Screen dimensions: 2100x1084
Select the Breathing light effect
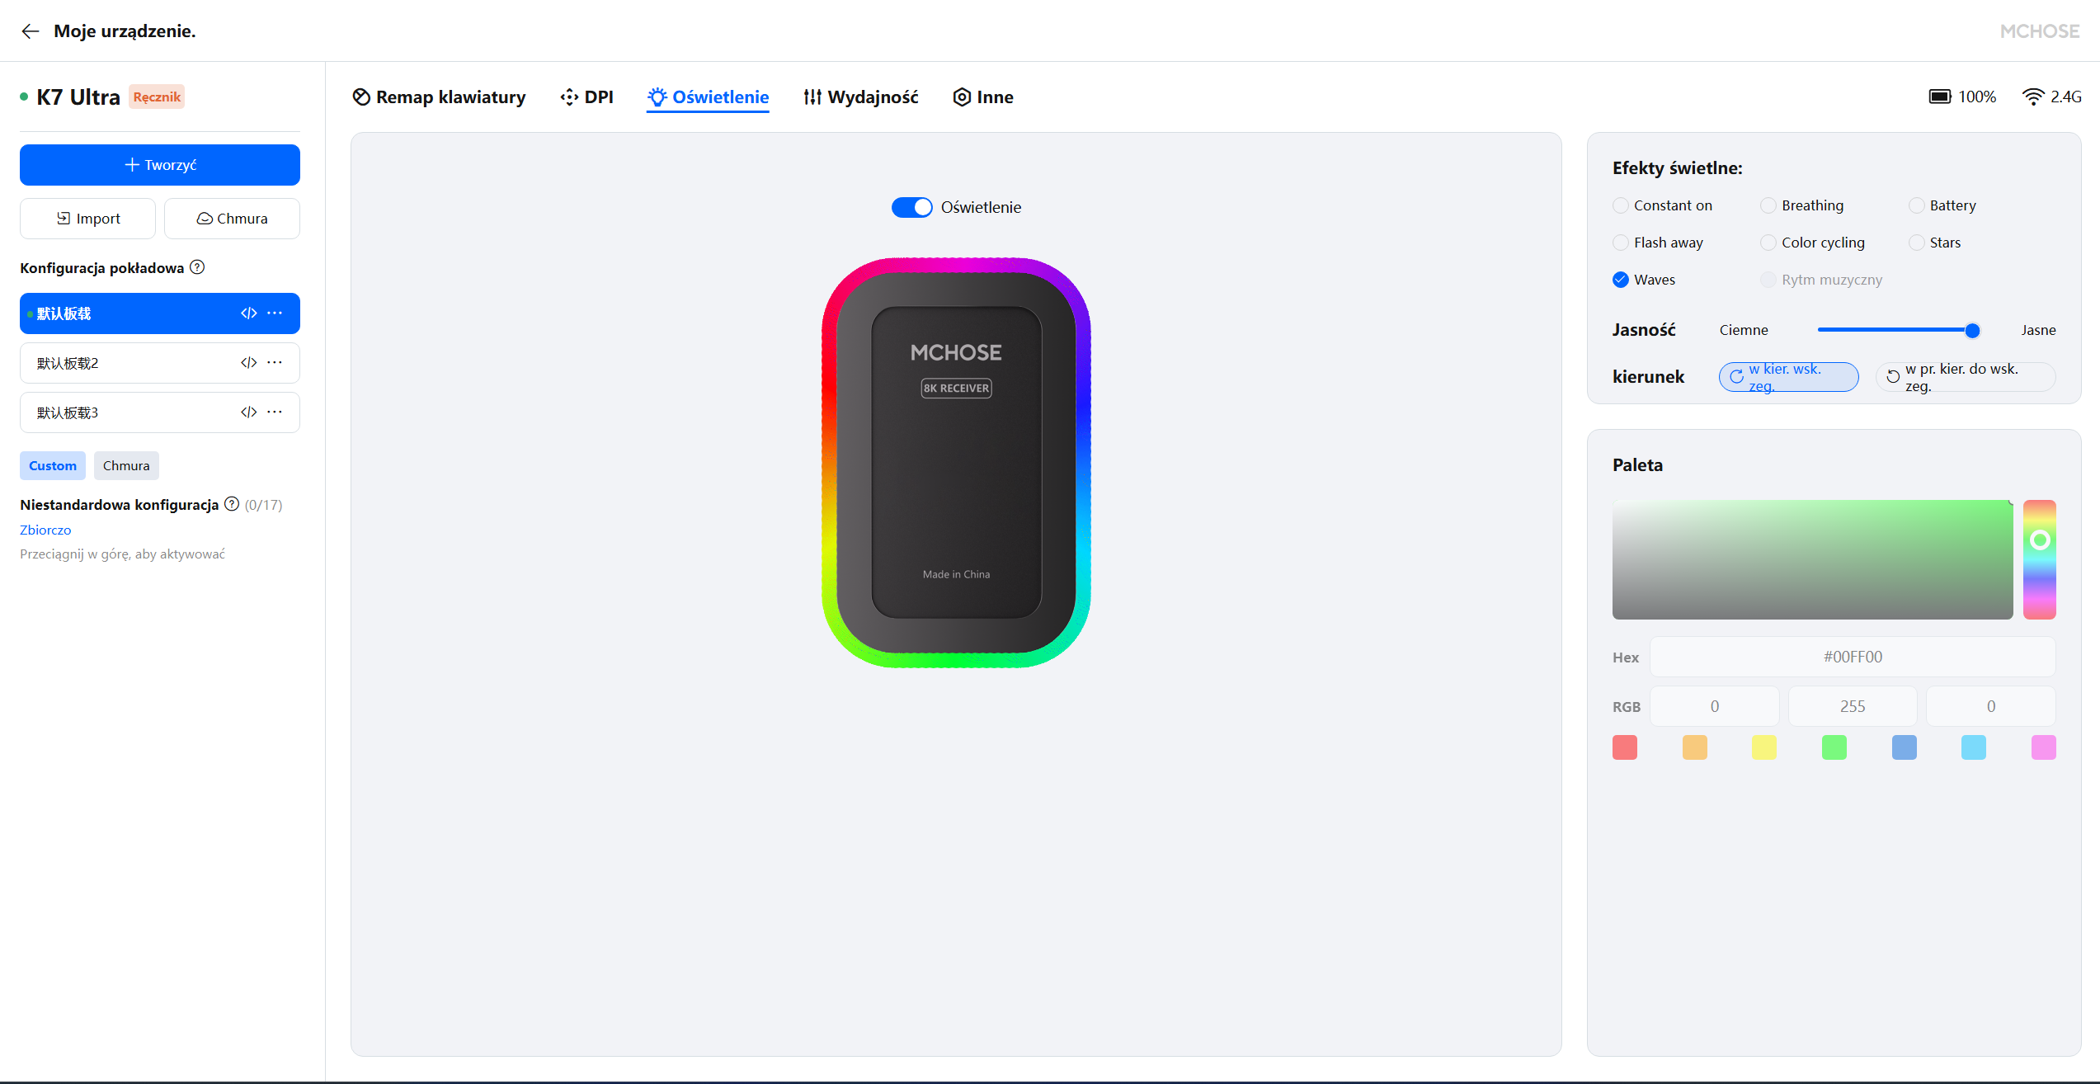point(1768,205)
